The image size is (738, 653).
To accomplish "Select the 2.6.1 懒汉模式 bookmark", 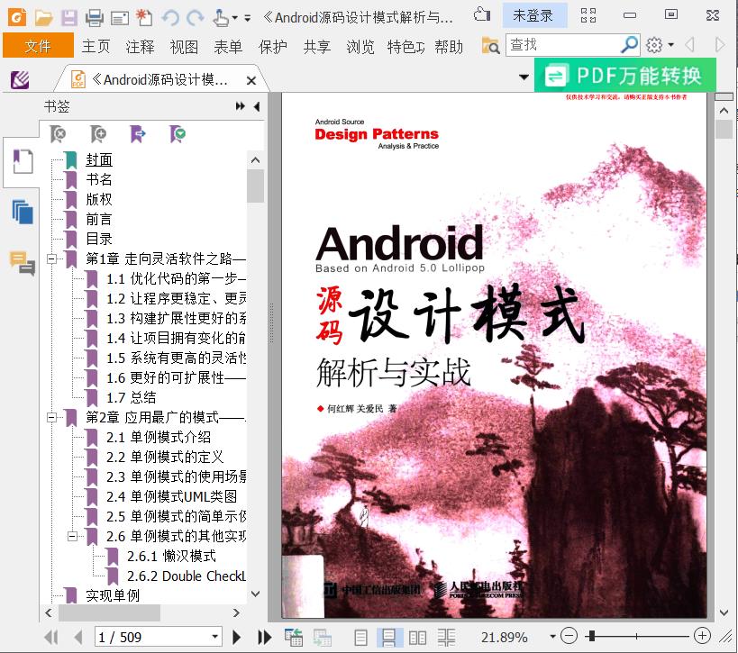I will click(171, 556).
